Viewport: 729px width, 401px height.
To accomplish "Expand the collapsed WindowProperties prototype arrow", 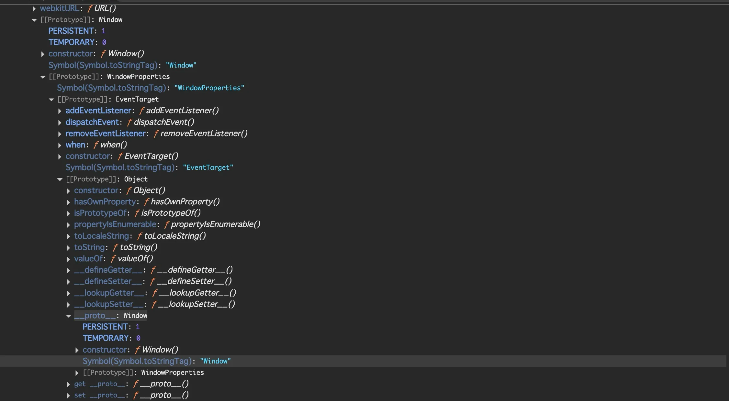I will [x=77, y=373].
